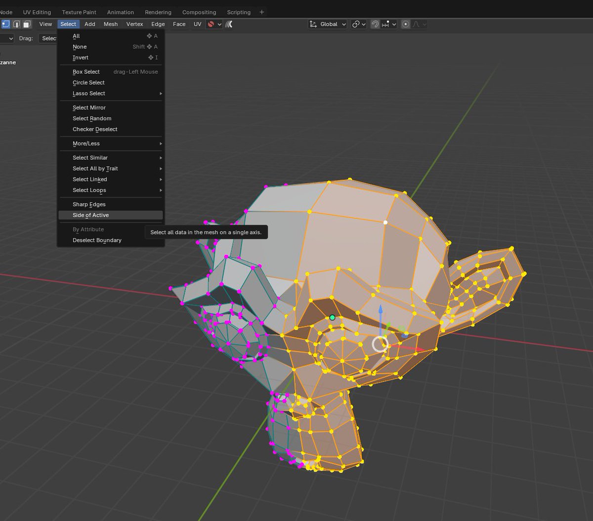The height and width of the screenshot is (521, 593).
Task: Choose Select Random menu entry
Action: coord(111,118)
